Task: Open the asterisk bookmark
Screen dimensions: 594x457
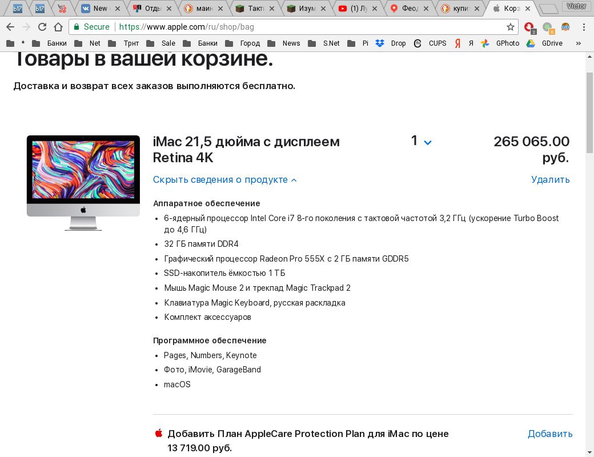Action: tap(23, 43)
